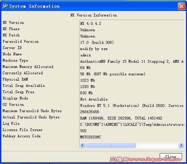
Task: Click the 'Machine Type' label
Action: coord(15,60)
